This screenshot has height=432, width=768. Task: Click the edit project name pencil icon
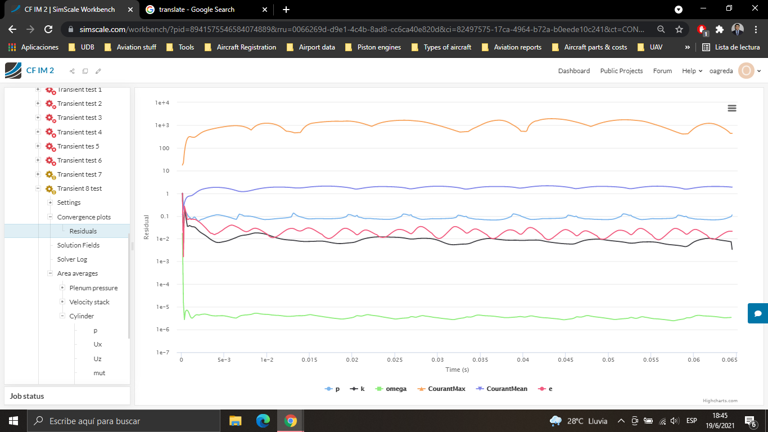[x=98, y=71]
